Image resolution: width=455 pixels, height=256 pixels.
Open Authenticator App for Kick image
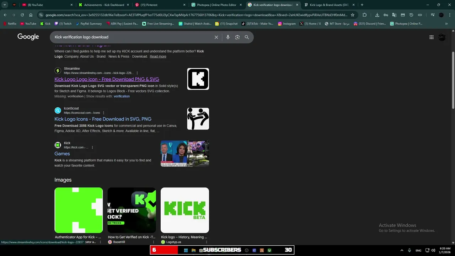coord(79,210)
